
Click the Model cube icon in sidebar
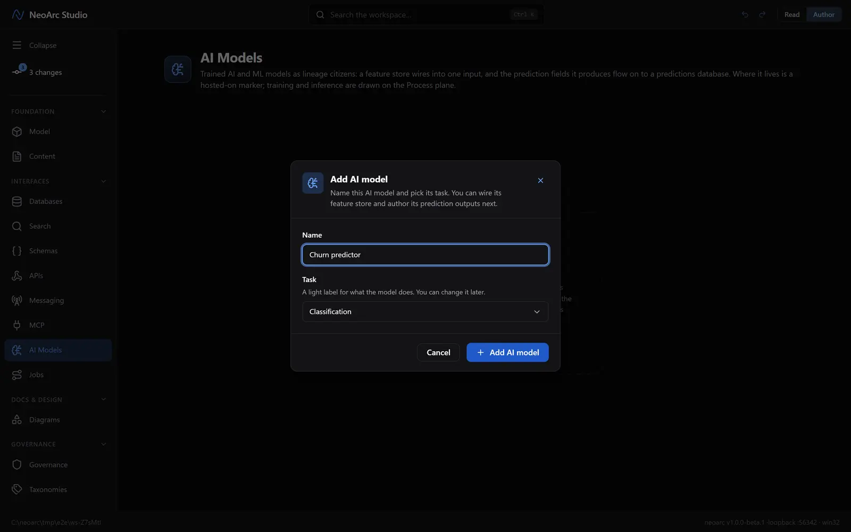coord(17,131)
